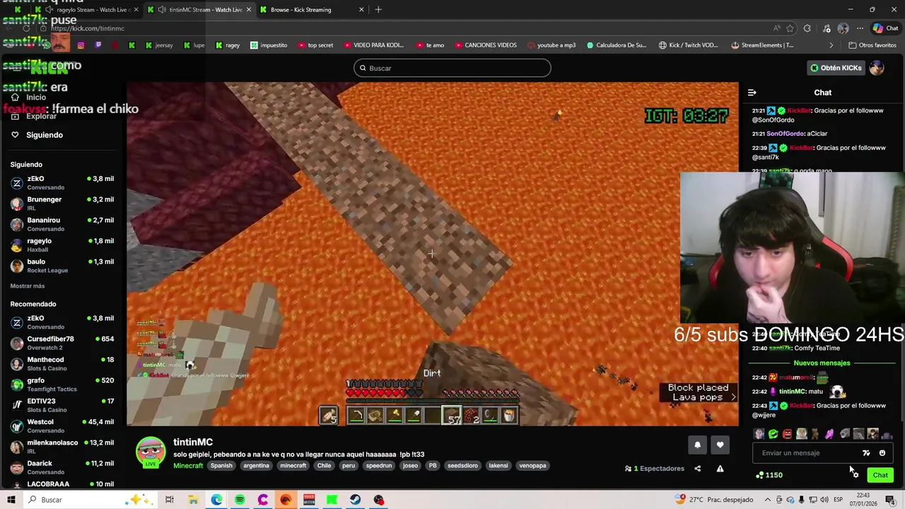Open rageylo channel in sidebar
This screenshot has width=905, height=509.
tap(62, 245)
